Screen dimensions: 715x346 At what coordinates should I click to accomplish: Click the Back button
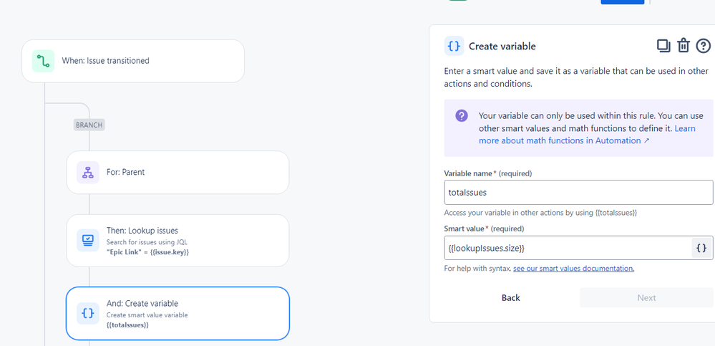511,297
